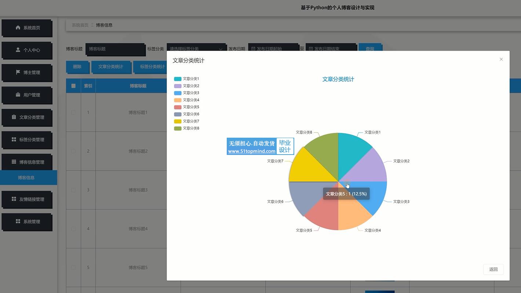
Task: Click the briefcase icon beside 用户管理
Action: coord(18,95)
